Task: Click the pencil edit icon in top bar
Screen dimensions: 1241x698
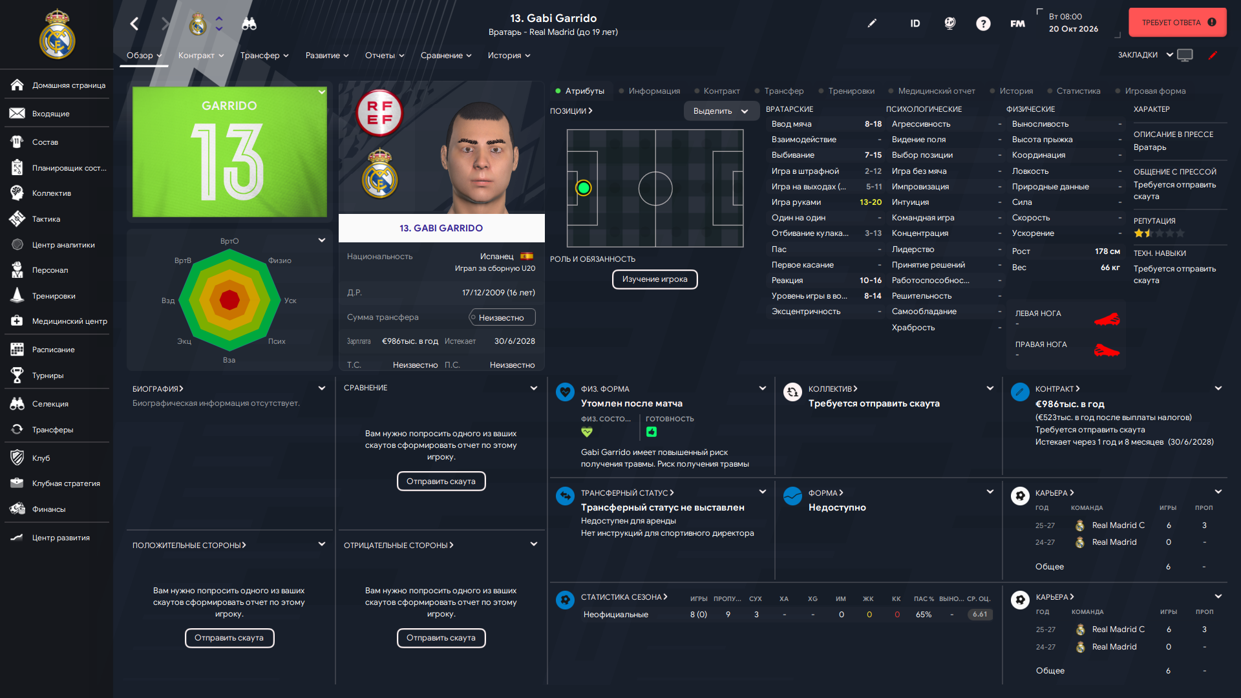Action: tap(872, 23)
